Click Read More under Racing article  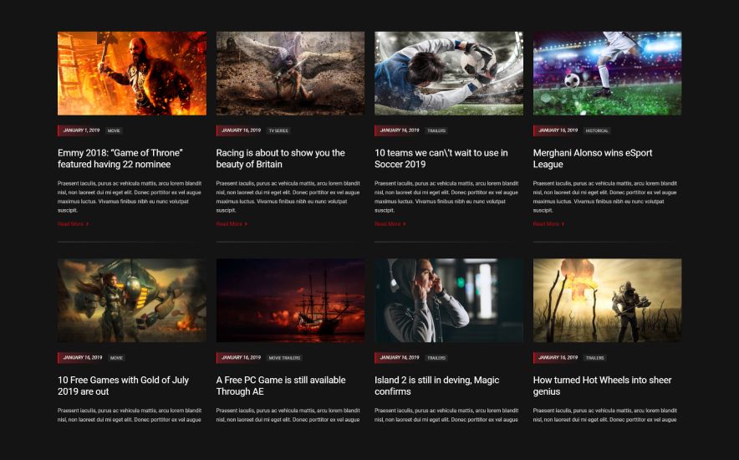(232, 224)
